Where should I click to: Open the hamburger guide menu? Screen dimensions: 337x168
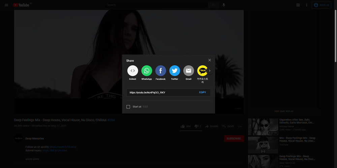point(6,5)
